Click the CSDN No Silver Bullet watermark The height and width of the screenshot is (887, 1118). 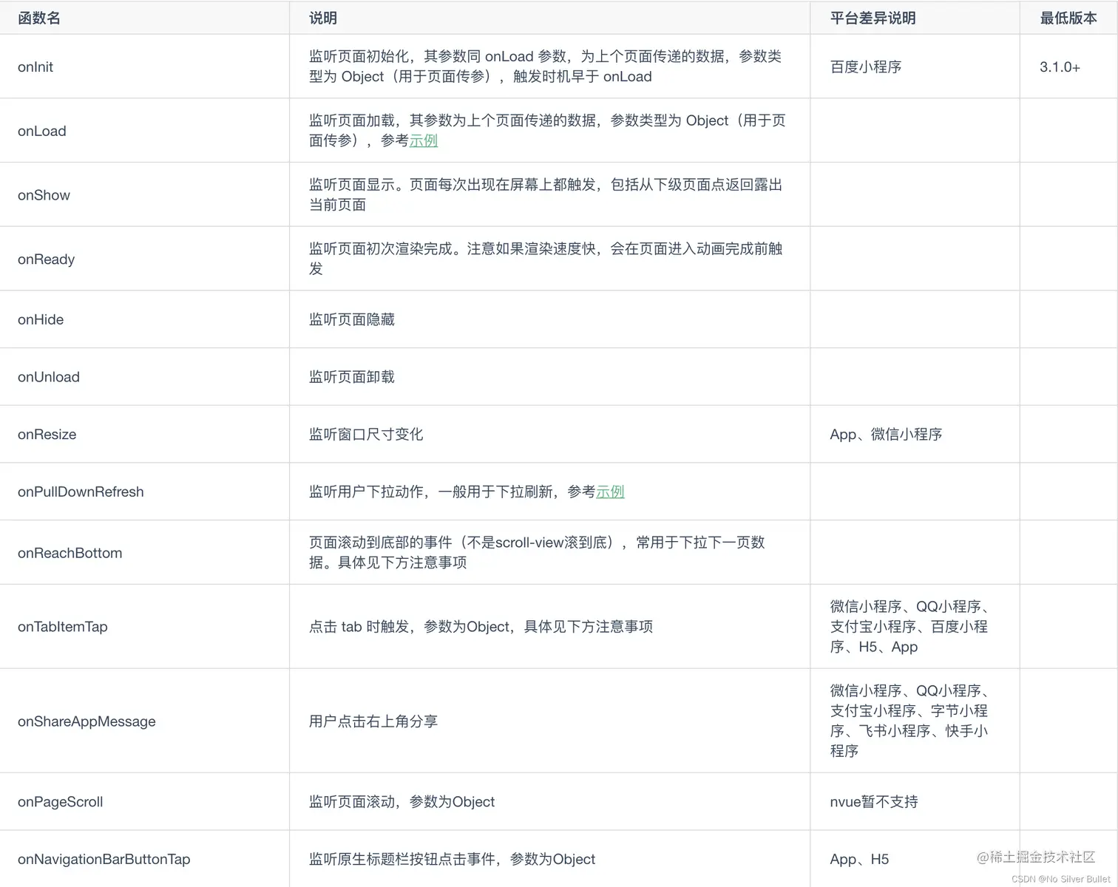1059,879
